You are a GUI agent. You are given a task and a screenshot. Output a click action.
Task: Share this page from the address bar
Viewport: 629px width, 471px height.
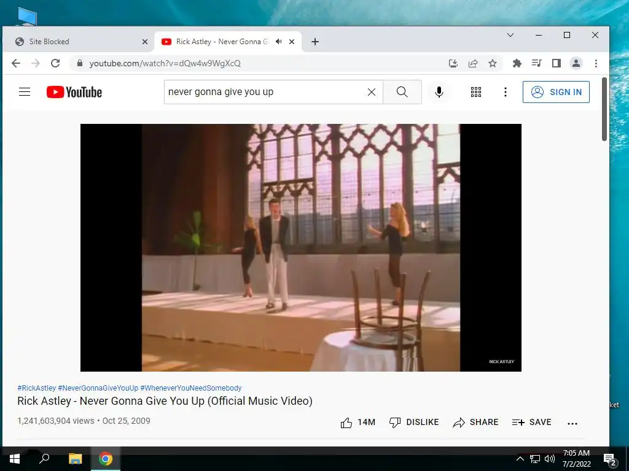pyautogui.click(x=473, y=63)
